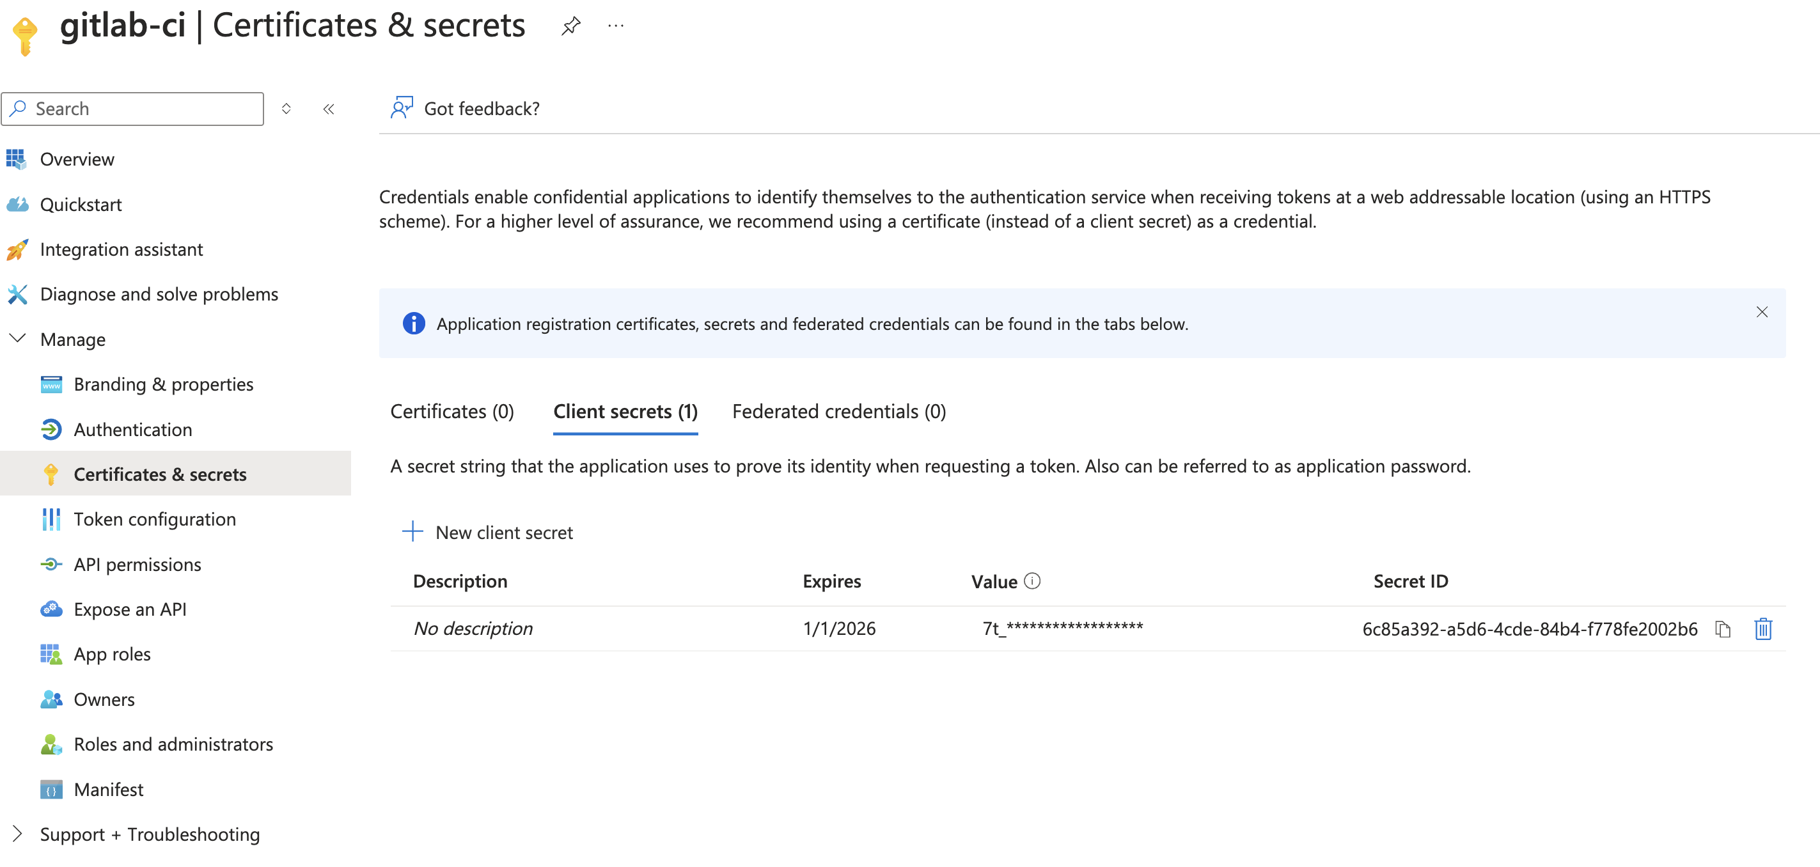1820x867 pixels.
Task: Open Got feedback? link
Action: 481,109
